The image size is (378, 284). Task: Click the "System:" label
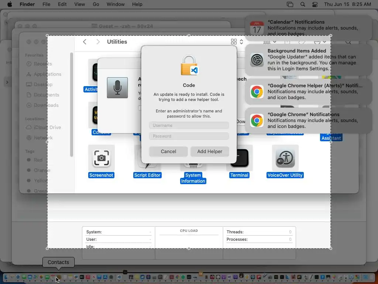[x=94, y=232]
